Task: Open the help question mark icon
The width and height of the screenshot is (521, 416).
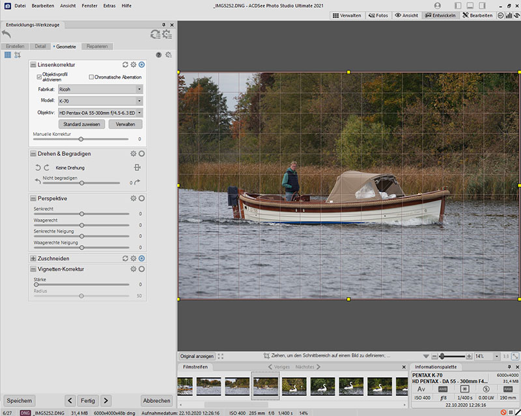Action: (158, 55)
